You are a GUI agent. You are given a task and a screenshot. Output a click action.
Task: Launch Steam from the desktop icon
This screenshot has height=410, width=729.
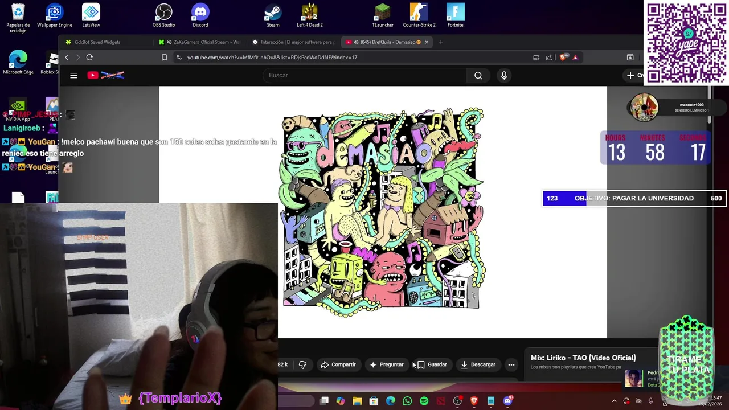[x=273, y=15]
